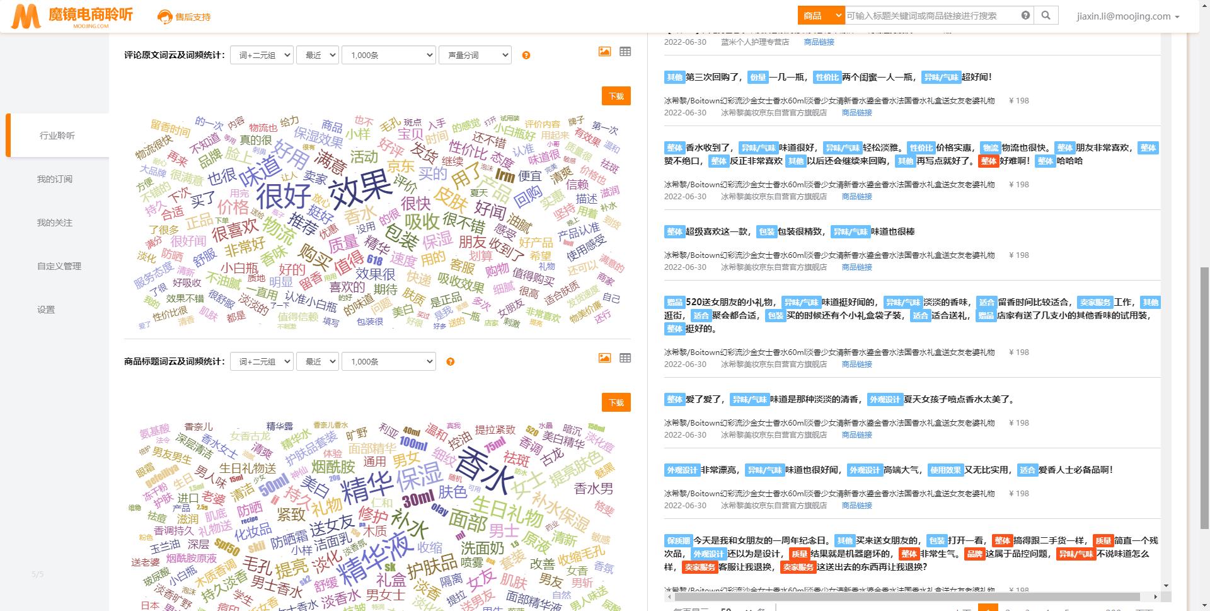Open 商品链接 under 超级喜欢这一款 review
This screenshot has width=1210, height=611.
(x=856, y=267)
